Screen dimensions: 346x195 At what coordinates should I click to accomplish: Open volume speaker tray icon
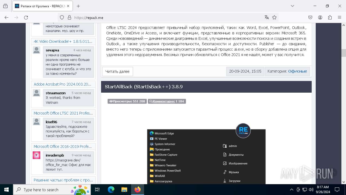click(311, 190)
